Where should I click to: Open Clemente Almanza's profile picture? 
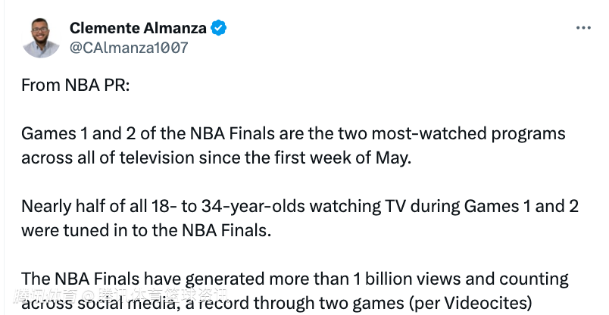41,38
